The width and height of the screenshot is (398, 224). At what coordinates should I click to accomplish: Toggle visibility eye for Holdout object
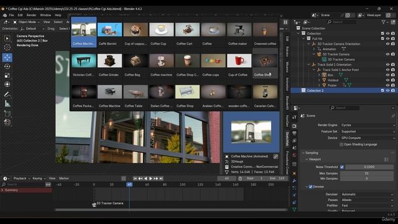point(387,80)
